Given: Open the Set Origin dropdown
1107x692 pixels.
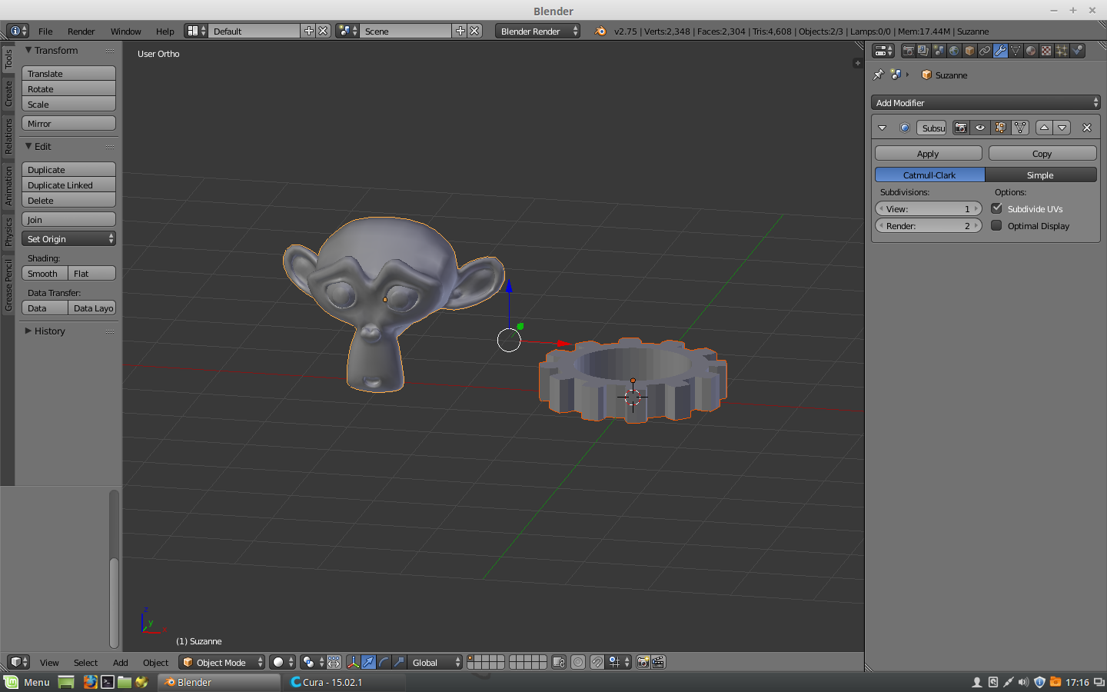Looking at the screenshot, I should tap(68, 239).
